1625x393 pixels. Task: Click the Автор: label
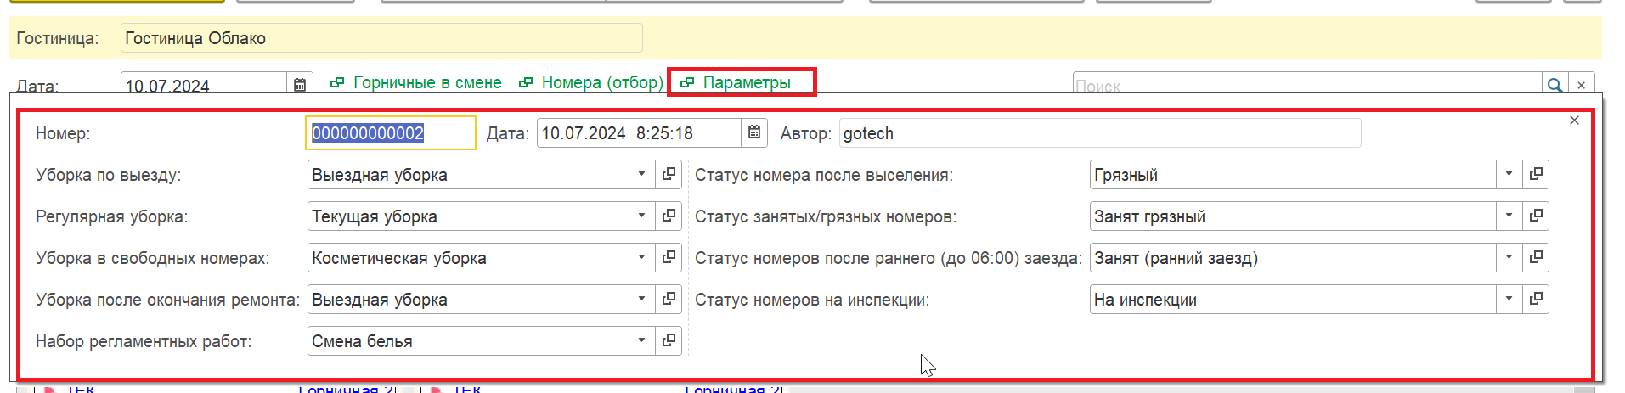tap(806, 133)
